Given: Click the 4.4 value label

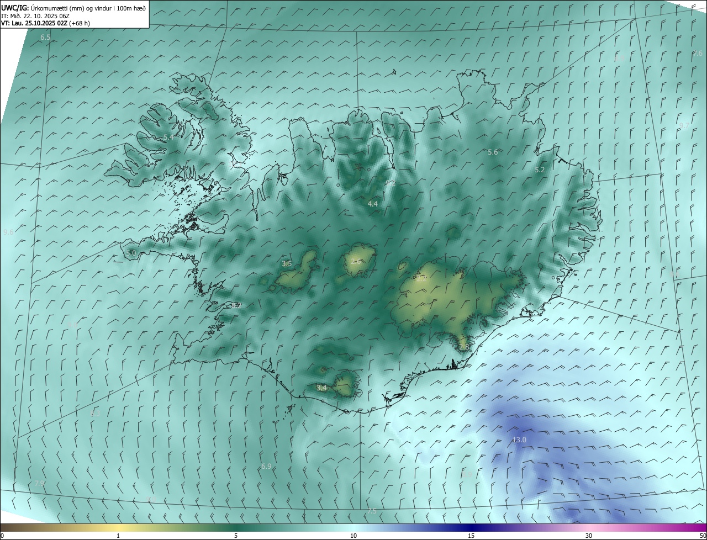Looking at the screenshot, I should click(x=373, y=204).
